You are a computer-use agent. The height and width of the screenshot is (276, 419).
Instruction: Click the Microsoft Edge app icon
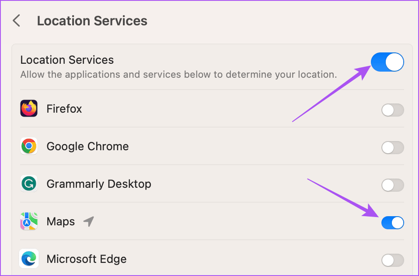[29, 259]
